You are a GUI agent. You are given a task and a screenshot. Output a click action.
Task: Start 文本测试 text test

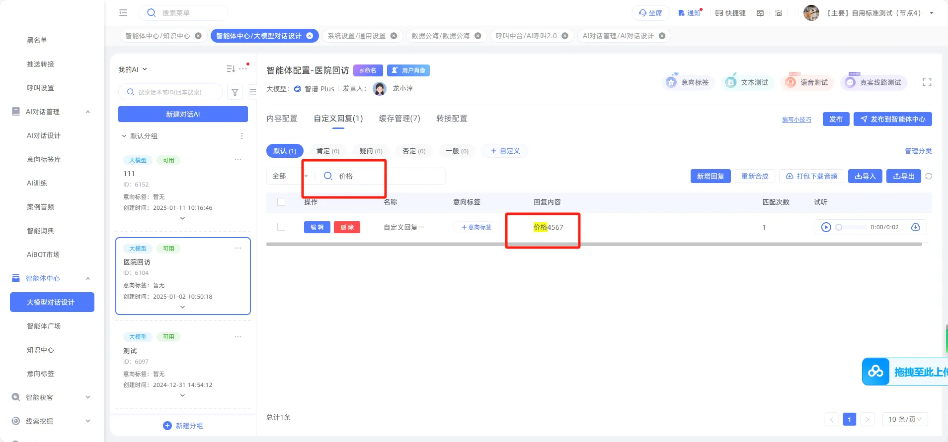(747, 82)
